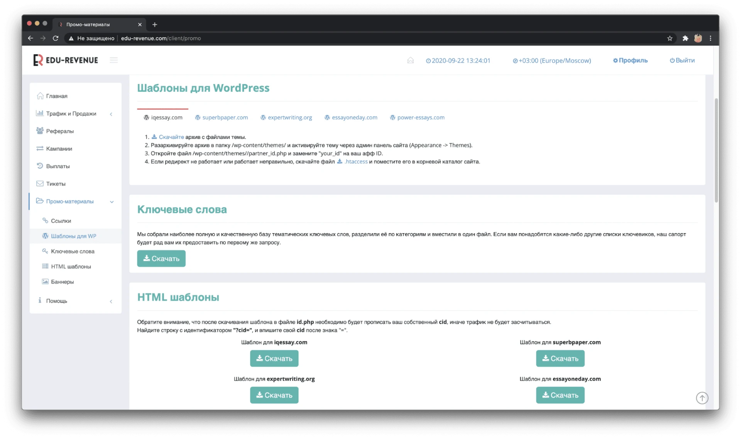Viewport: 741px width, 439px height.
Task: Click the Шаблоны для WordPress heading
Action: click(203, 88)
